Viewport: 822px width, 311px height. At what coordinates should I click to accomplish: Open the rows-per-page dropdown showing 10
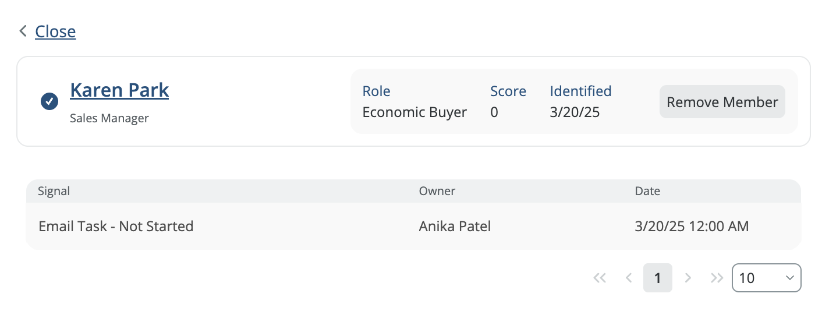tap(760, 278)
